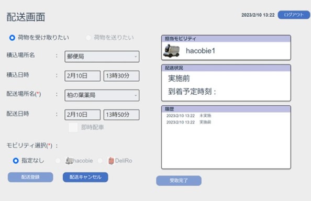Open the 配送場所名 dropdown showing 柏の葉薬局
Viewport: 311px width, 201px height.
click(x=102, y=95)
